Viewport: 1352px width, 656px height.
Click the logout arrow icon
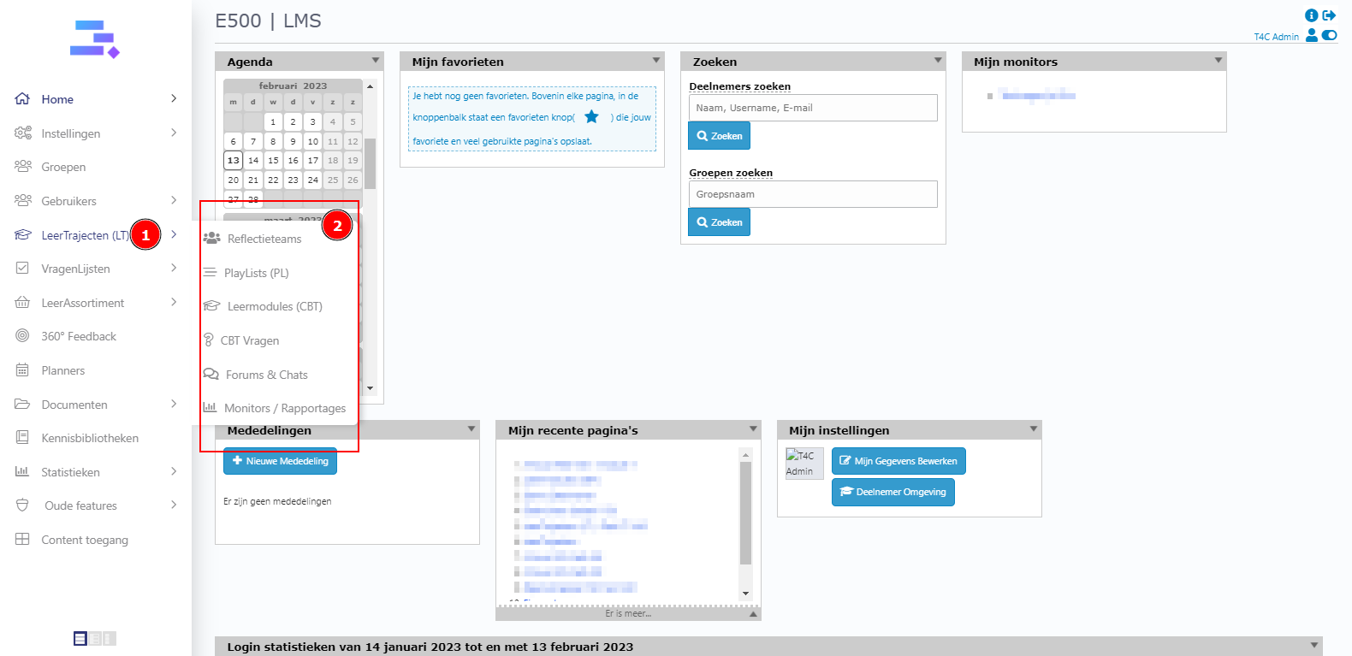1329,15
